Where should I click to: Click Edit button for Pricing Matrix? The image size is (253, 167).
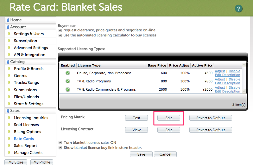[x=168, y=118]
